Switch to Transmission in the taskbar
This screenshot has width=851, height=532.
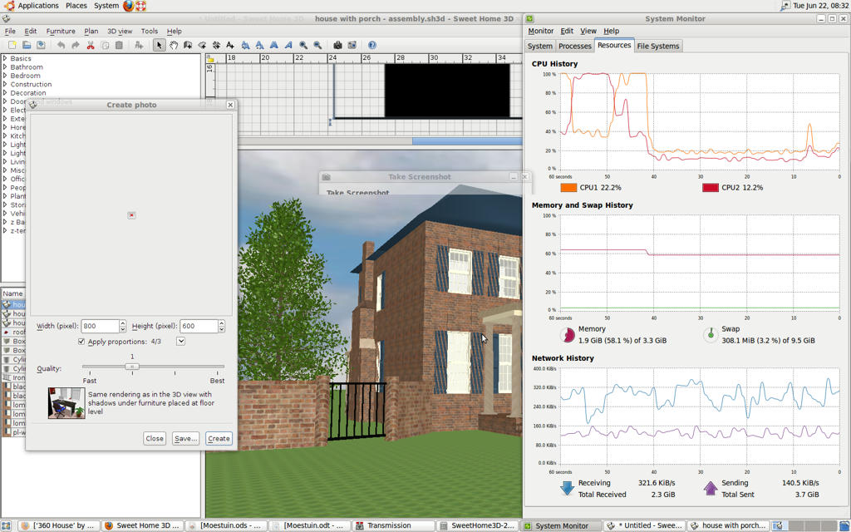pyautogui.click(x=393, y=525)
